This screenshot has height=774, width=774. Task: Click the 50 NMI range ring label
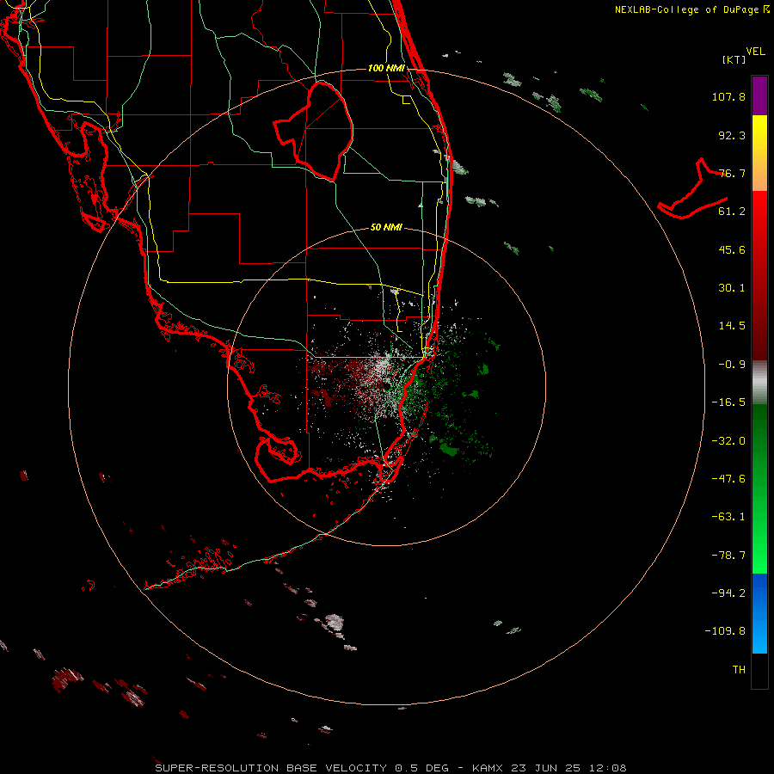386,227
